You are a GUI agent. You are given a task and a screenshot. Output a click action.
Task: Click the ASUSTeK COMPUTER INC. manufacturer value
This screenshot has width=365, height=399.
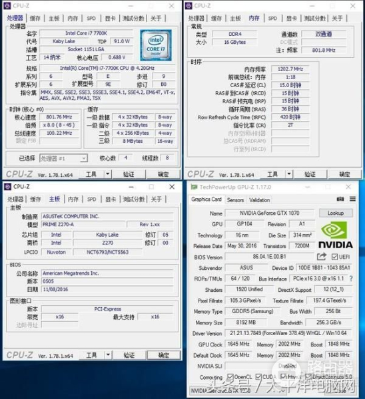(x=107, y=216)
